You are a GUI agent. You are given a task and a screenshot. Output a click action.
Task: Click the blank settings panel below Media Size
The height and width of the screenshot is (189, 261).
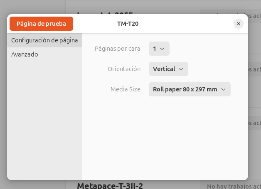click(x=165, y=138)
